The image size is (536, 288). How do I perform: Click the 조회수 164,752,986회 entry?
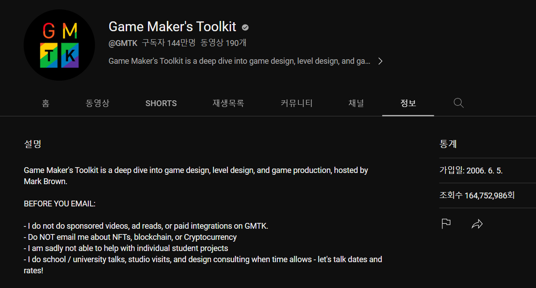click(x=477, y=195)
